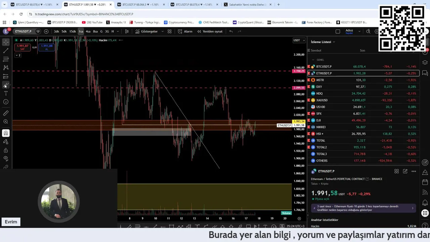Image resolution: width=430 pixels, height=242 pixels.
Task: Select the brush drawing tool
Action: [x=6, y=85]
